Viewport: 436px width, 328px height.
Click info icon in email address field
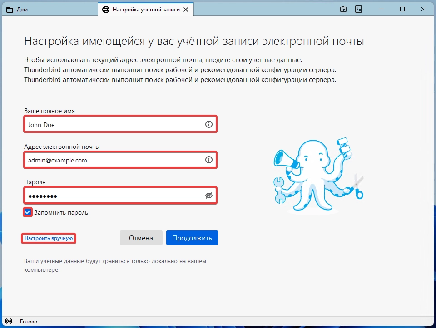pos(208,160)
